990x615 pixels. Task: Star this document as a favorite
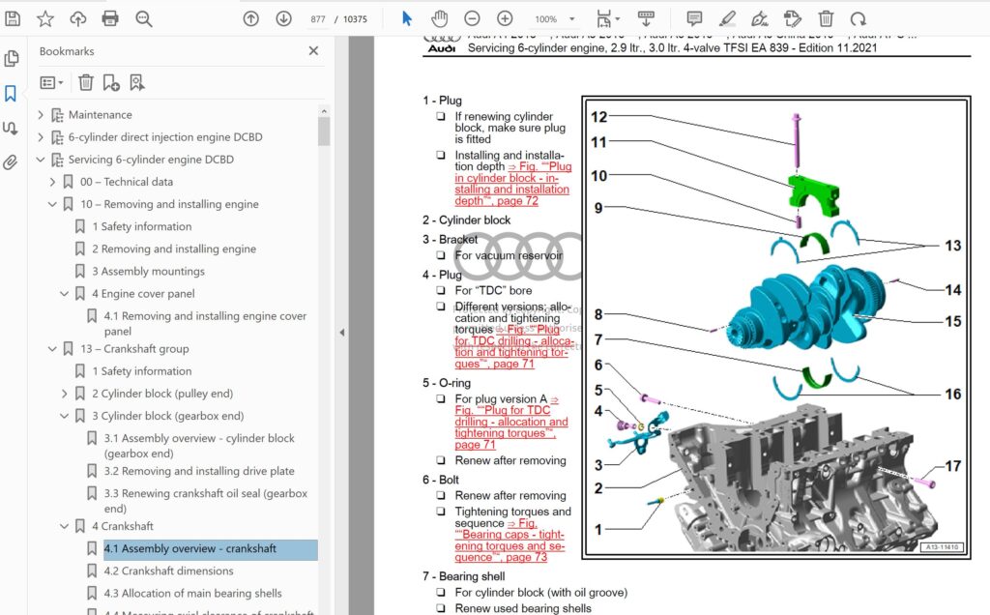pyautogui.click(x=45, y=18)
